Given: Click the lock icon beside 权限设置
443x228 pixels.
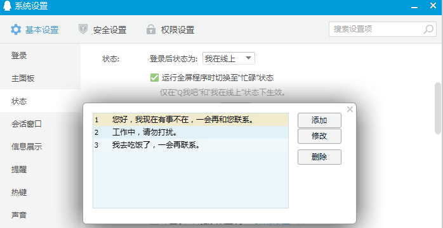Looking at the screenshot, I should [x=151, y=29].
